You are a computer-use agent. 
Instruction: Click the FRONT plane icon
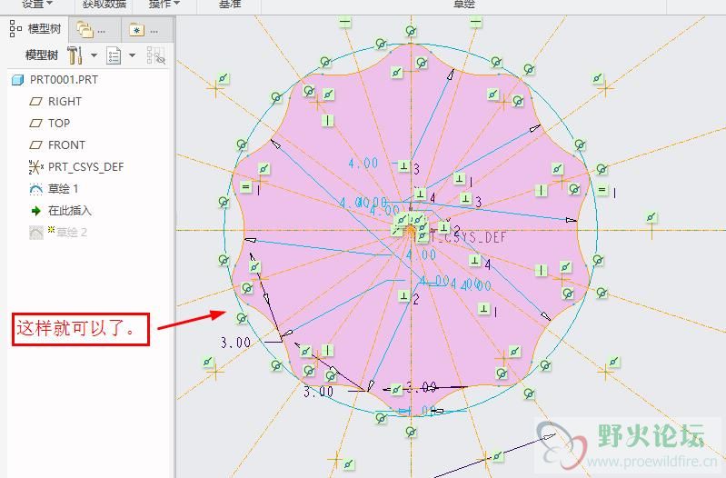36,145
